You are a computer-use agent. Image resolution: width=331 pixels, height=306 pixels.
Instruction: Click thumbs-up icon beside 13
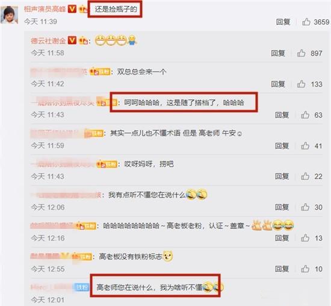click(x=305, y=238)
